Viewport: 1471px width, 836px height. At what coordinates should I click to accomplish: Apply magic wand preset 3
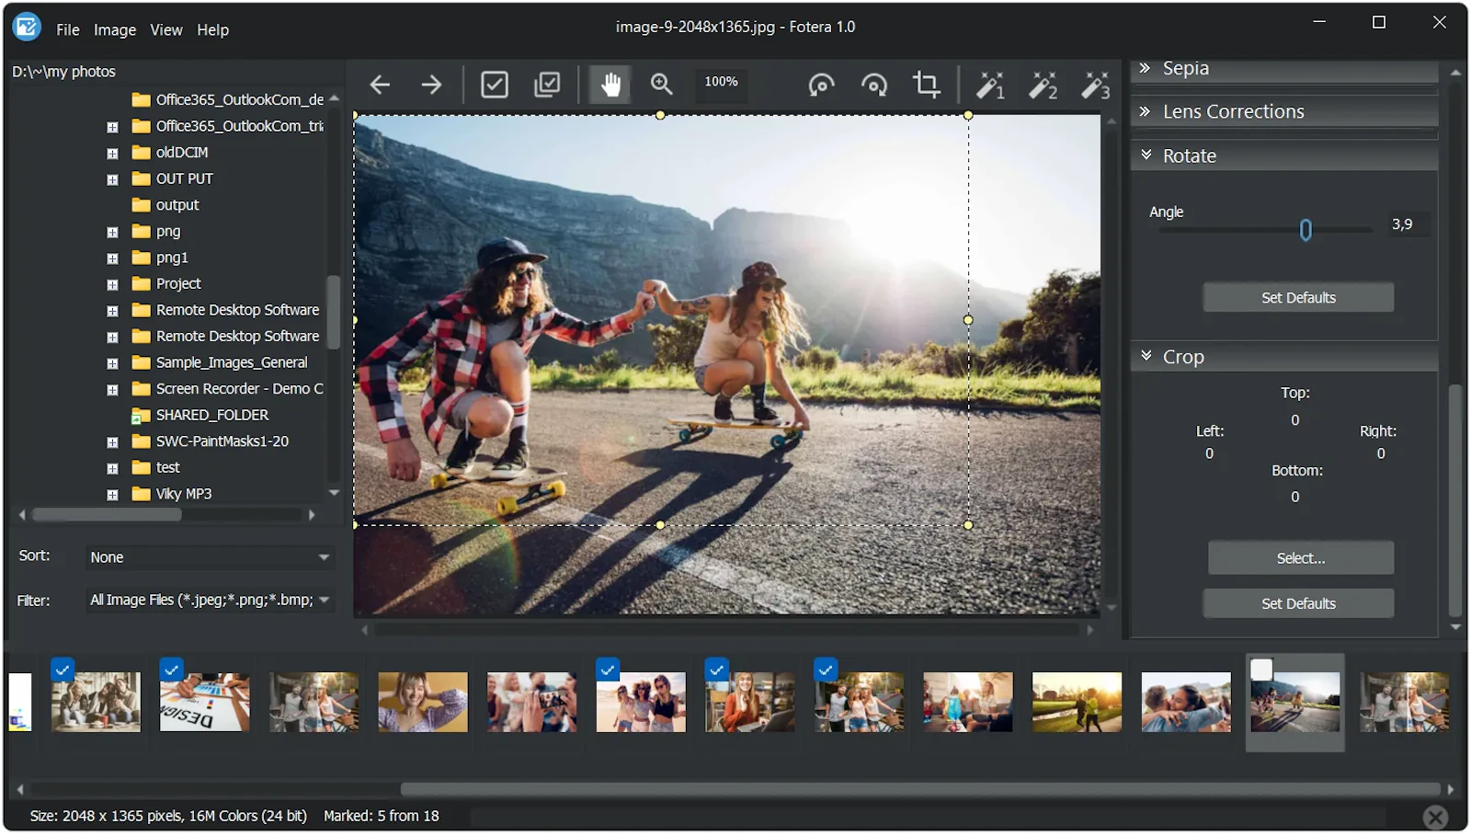(x=1095, y=85)
